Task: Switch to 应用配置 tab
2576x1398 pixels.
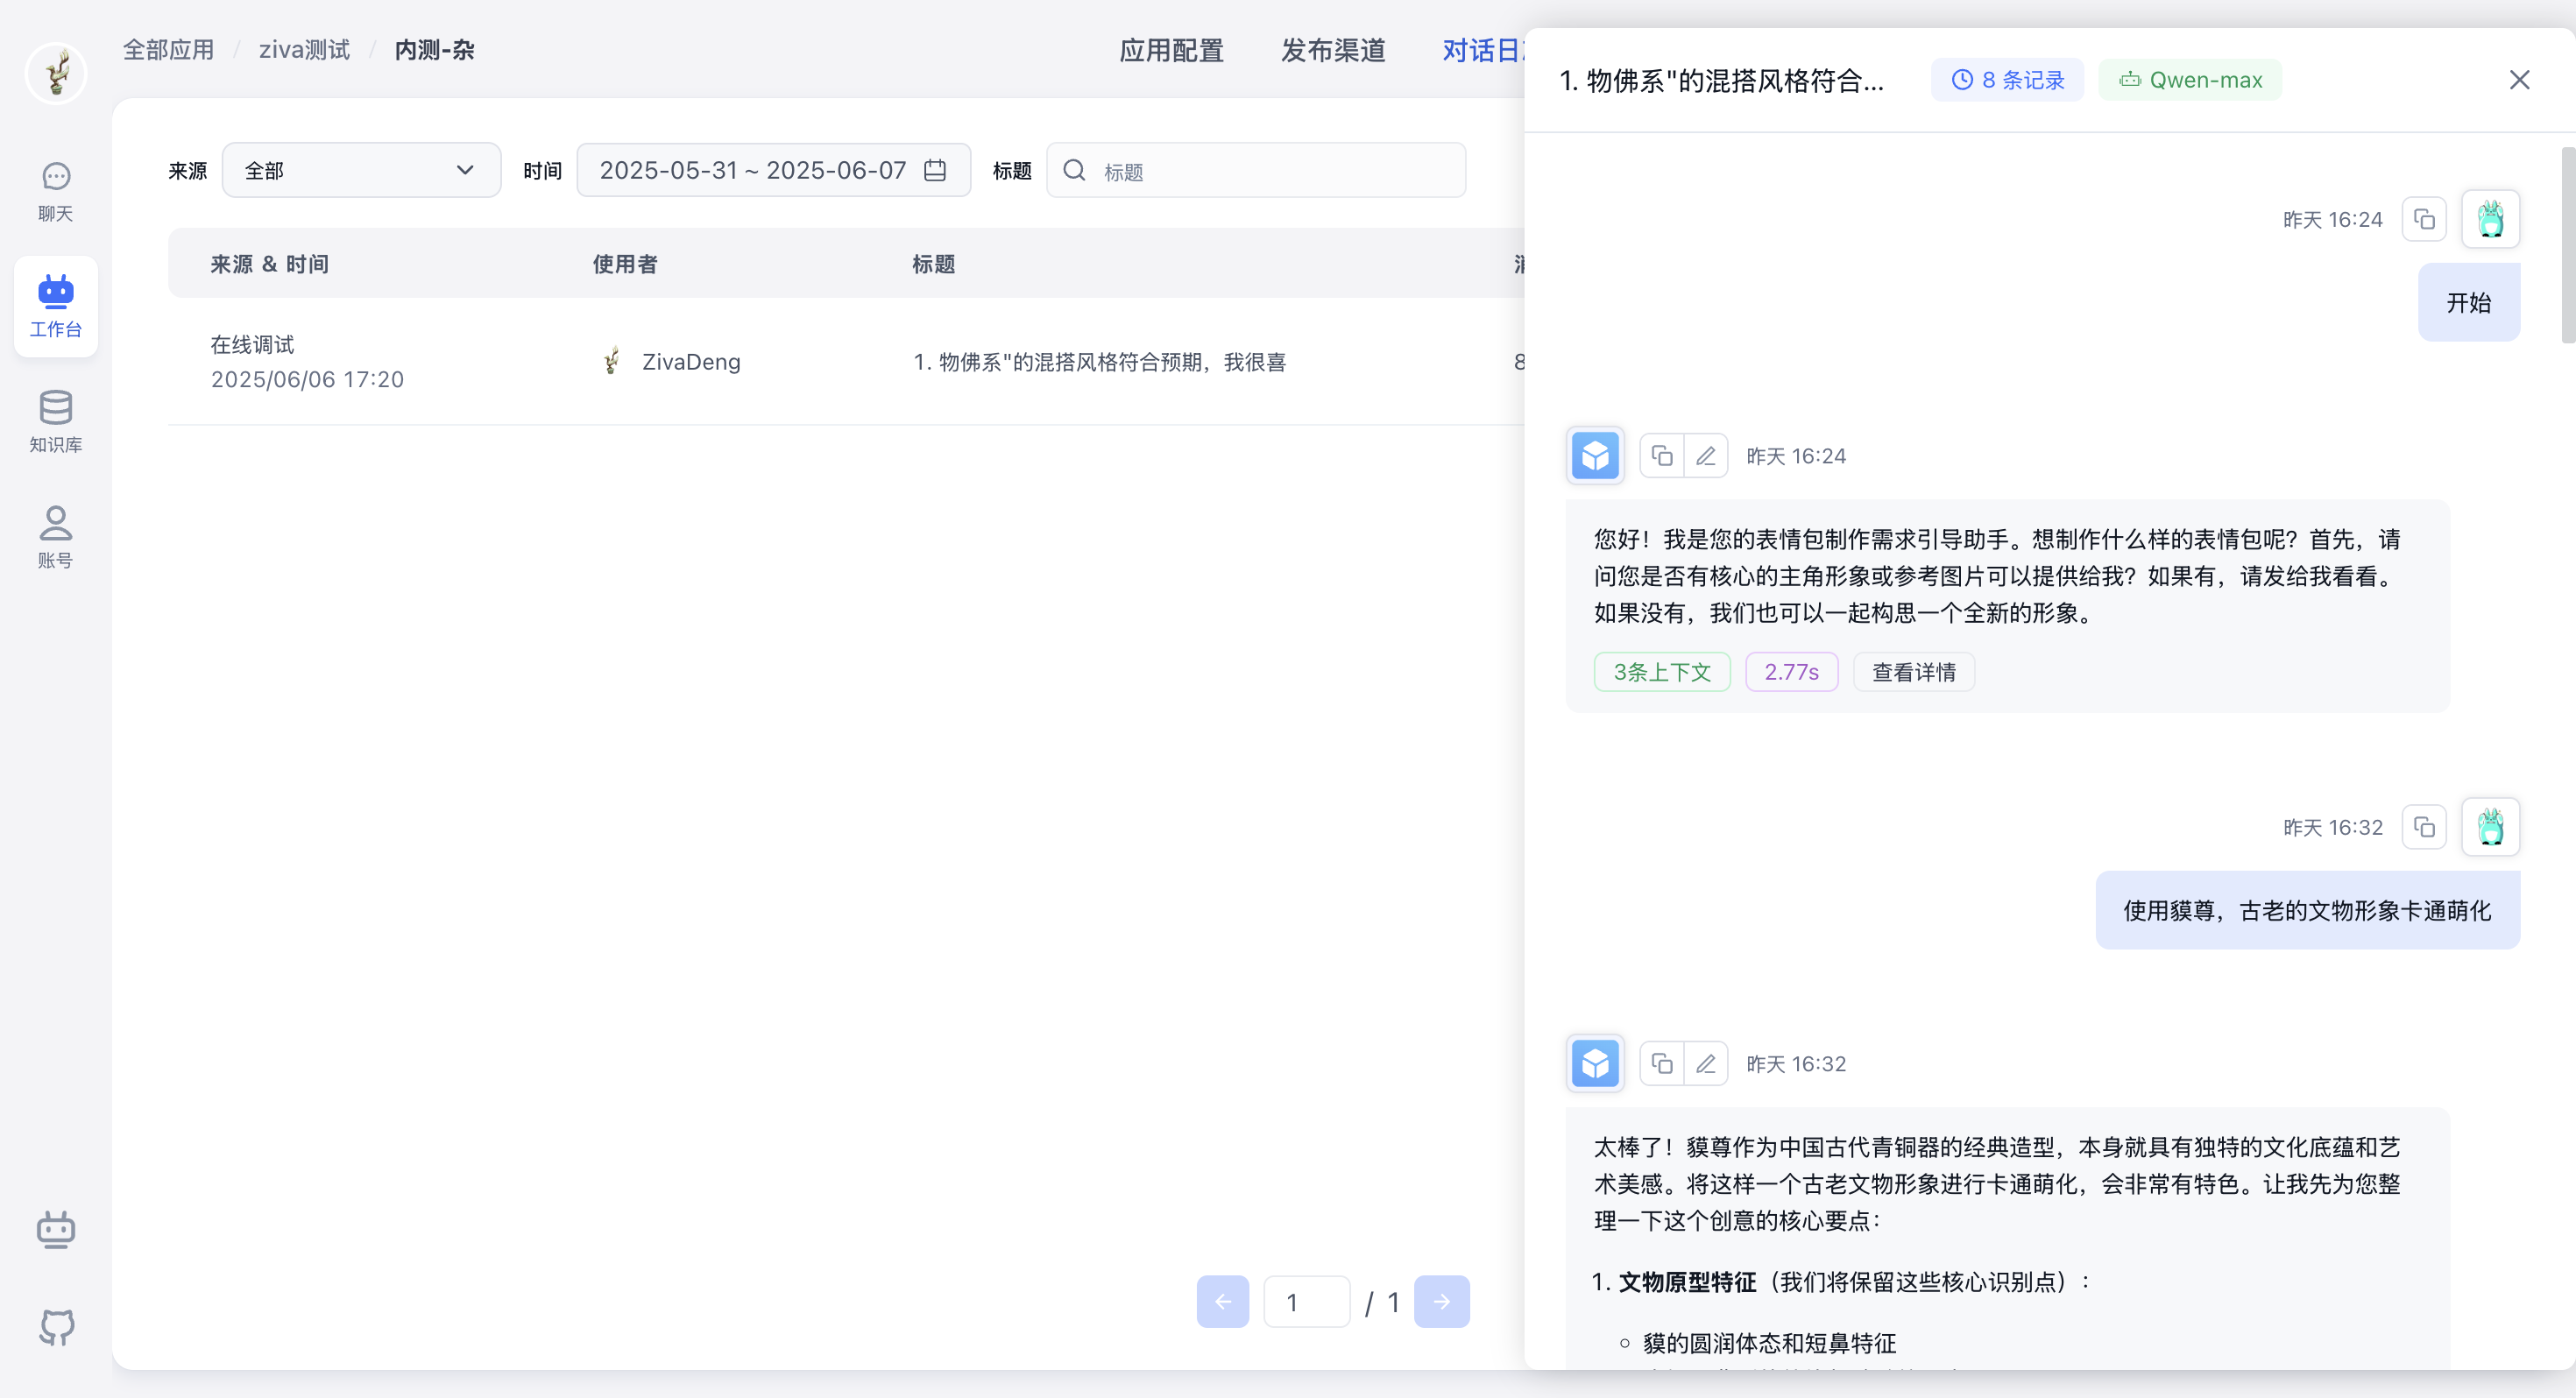Action: click(x=1171, y=50)
